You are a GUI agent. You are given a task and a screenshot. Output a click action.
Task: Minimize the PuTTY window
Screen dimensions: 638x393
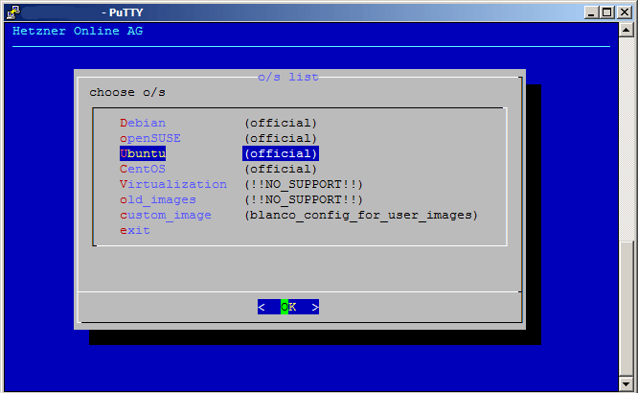pyautogui.click(x=592, y=12)
